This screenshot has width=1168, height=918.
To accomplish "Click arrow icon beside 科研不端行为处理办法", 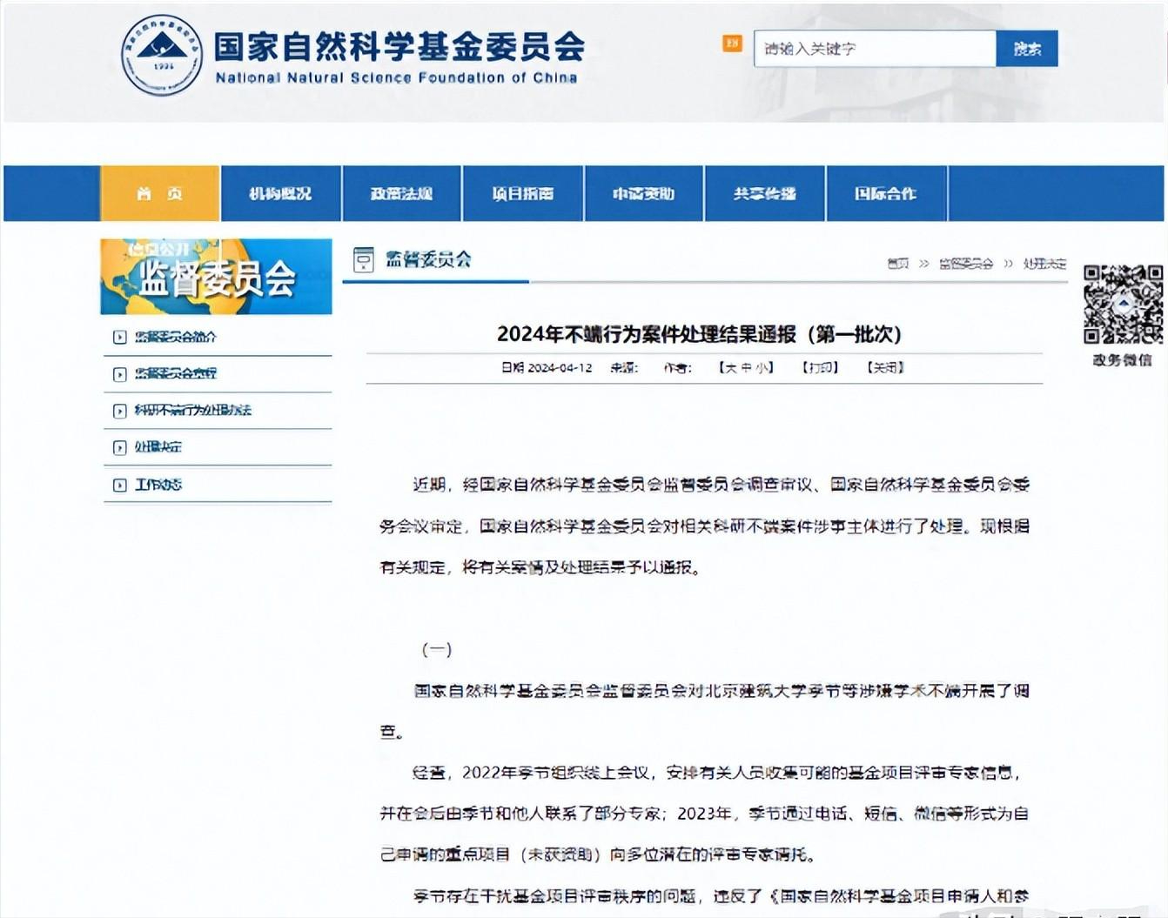I will tap(120, 411).
